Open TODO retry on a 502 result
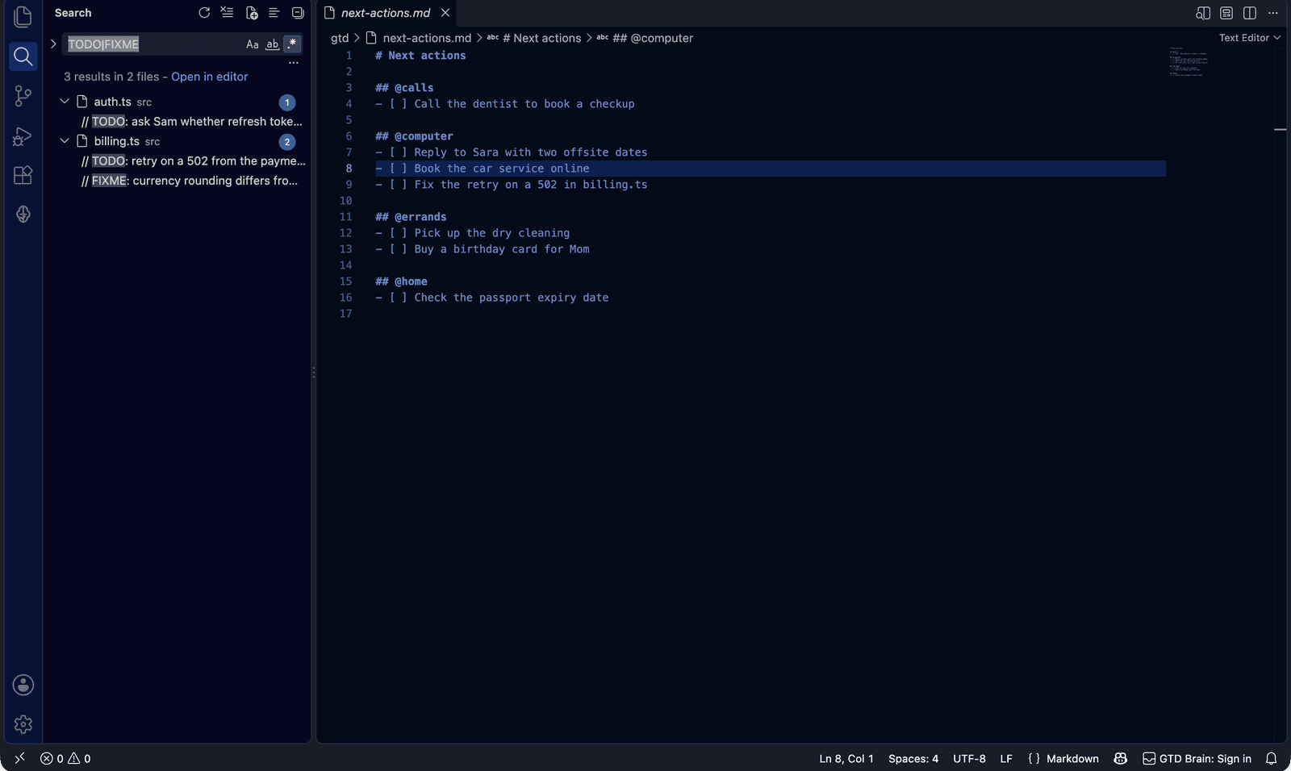 [x=194, y=161]
